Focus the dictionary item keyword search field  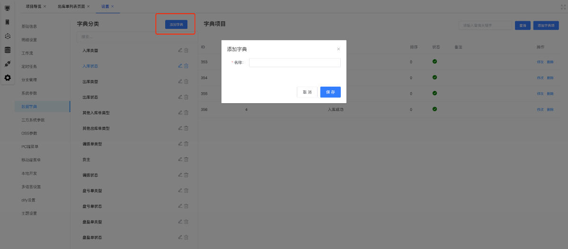[x=485, y=26]
